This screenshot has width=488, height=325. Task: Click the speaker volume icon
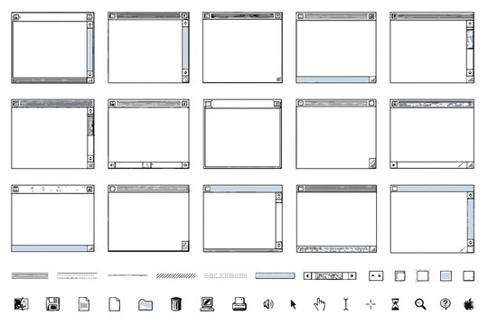[x=268, y=304]
